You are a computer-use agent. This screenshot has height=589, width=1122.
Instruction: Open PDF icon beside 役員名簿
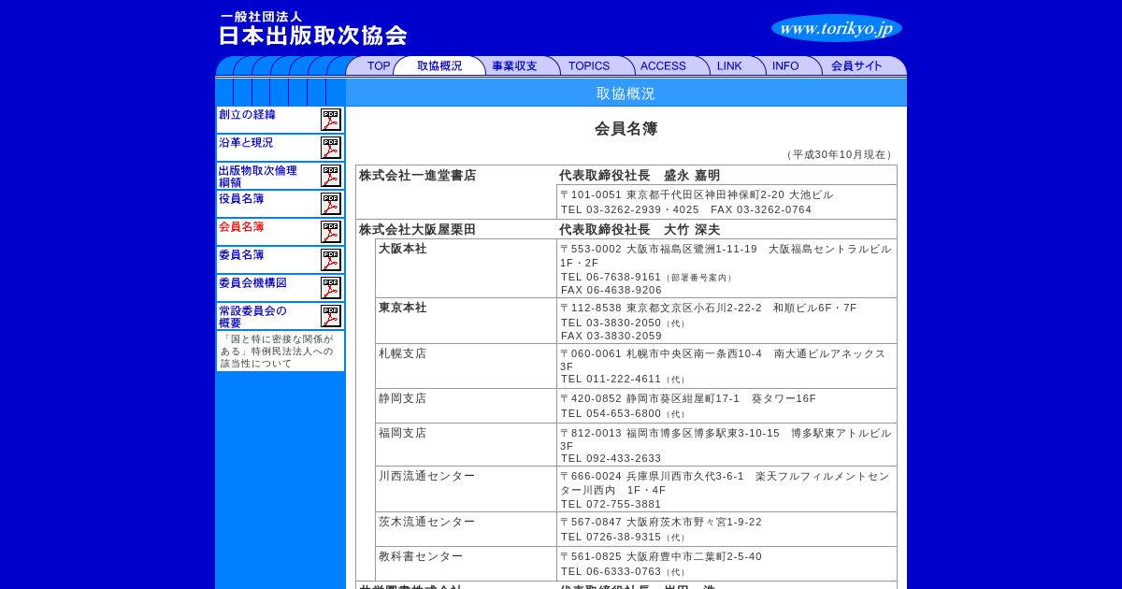(x=331, y=204)
